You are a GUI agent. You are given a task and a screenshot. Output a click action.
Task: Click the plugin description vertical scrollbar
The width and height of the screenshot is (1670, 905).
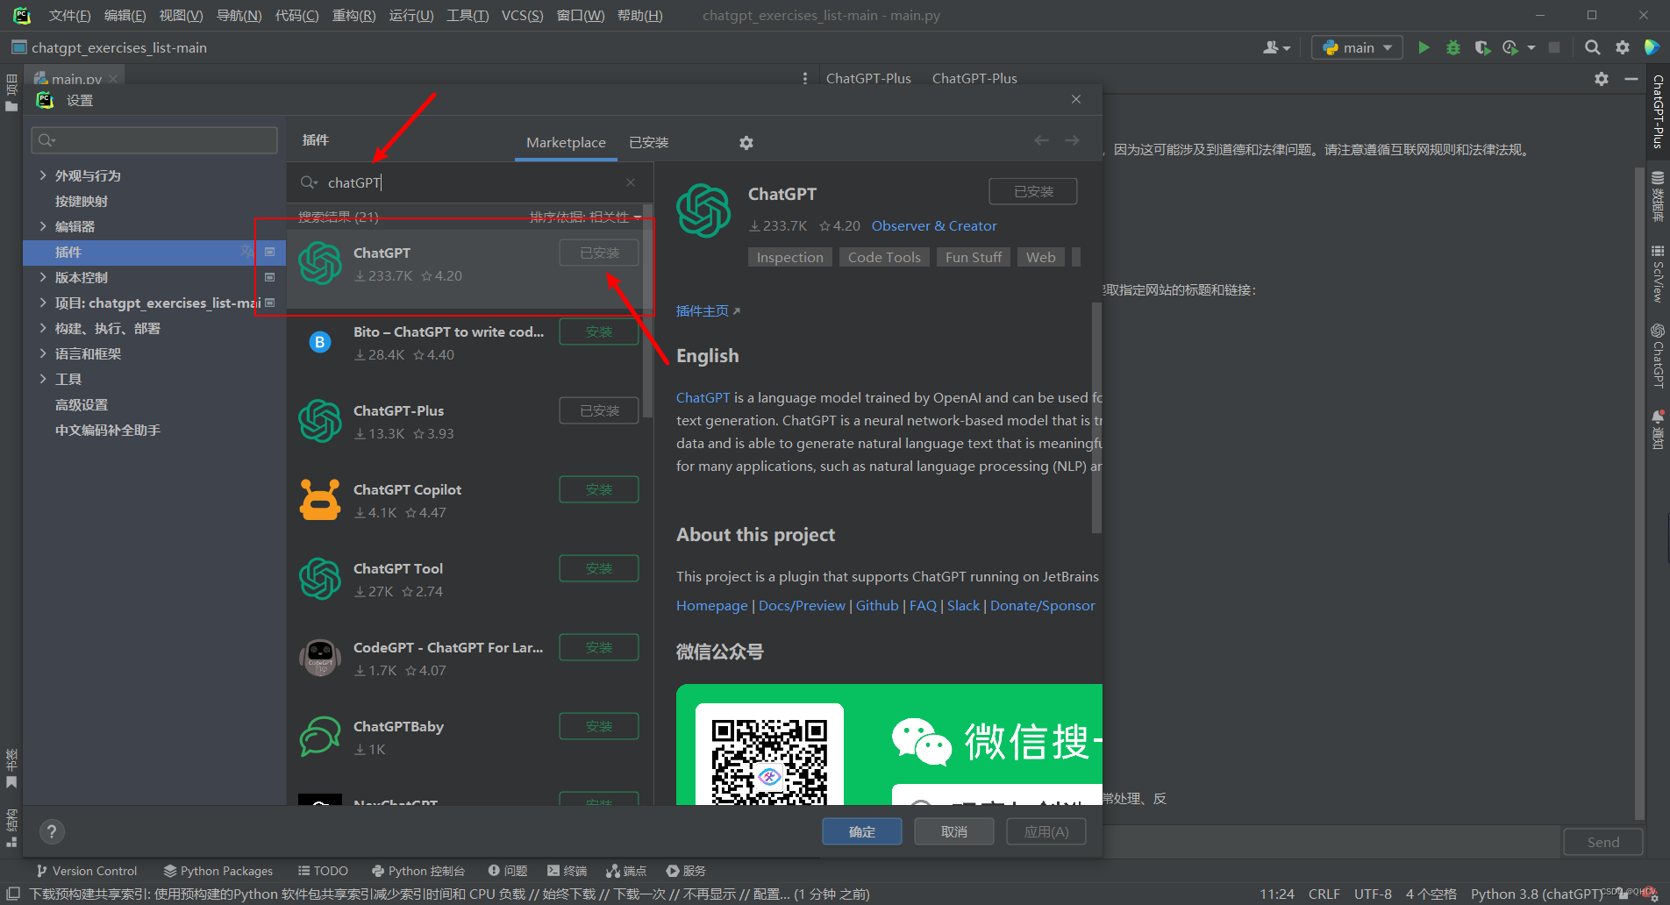pyautogui.click(x=1096, y=417)
